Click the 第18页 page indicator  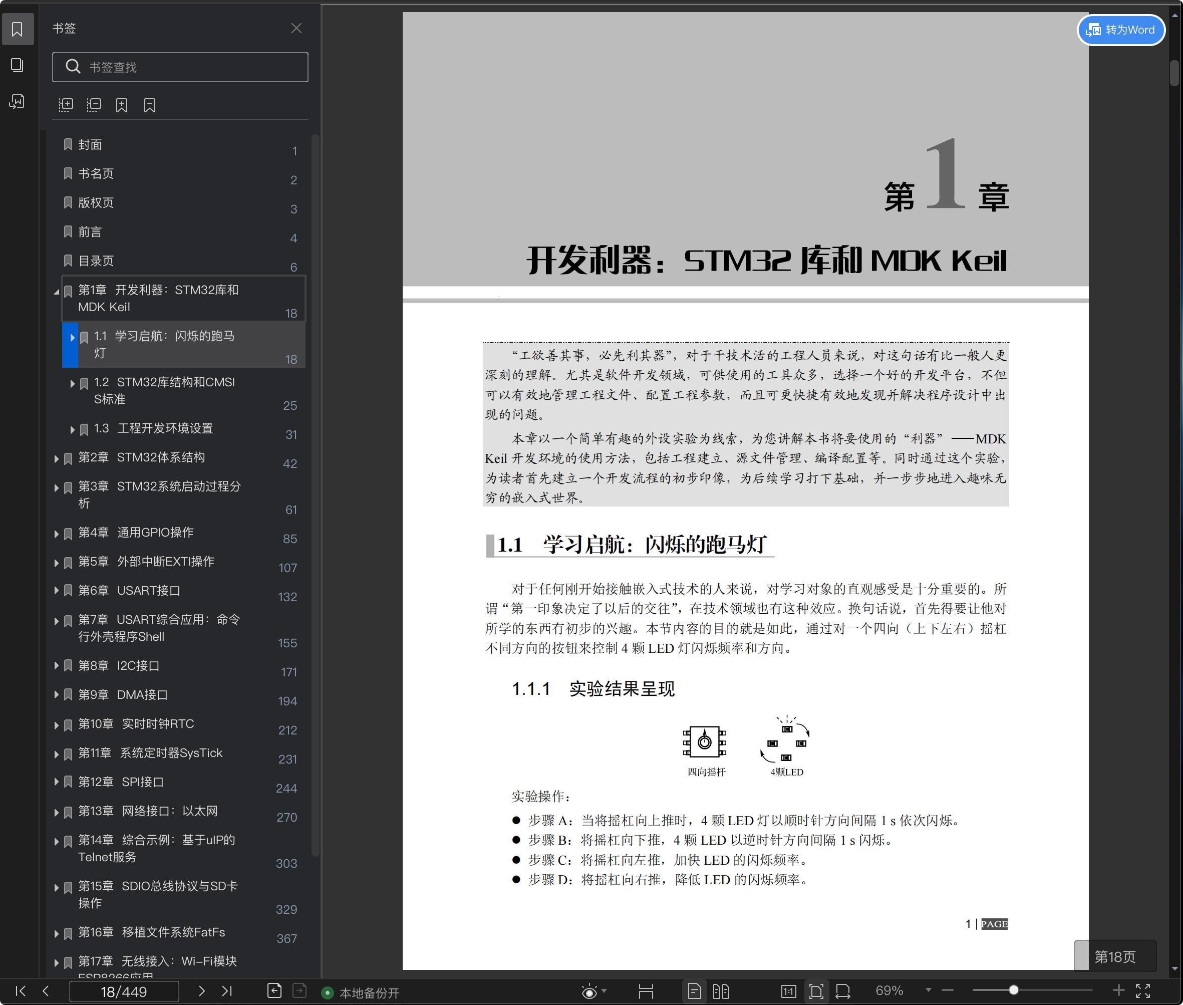click(1115, 956)
